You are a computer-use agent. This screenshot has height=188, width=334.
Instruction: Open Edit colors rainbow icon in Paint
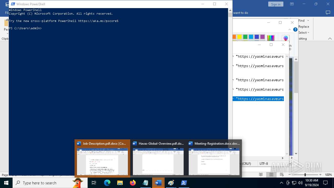coord(271,38)
